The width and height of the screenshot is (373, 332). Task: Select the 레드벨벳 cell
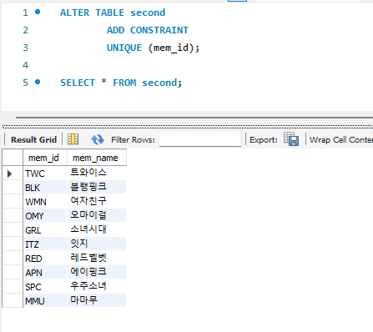pos(97,259)
